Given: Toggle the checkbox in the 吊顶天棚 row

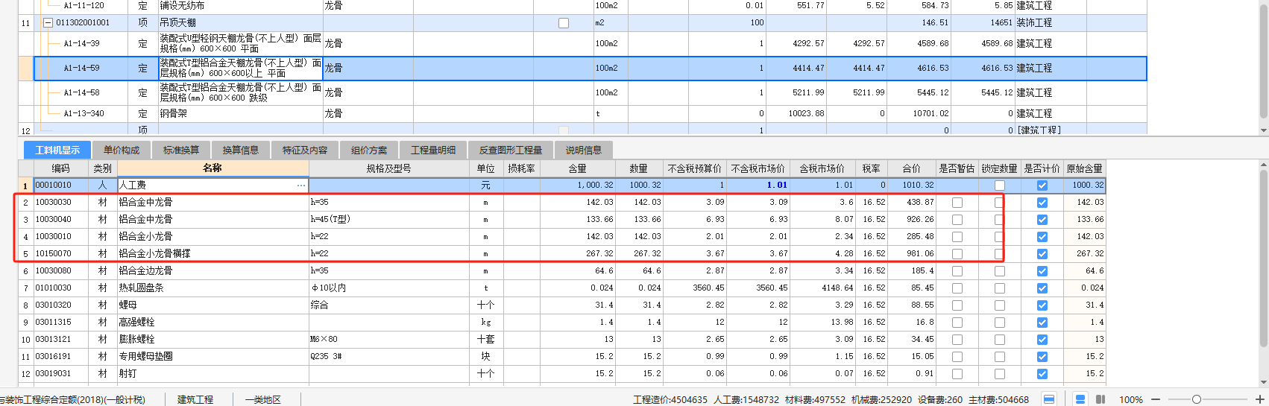Looking at the screenshot, I should point(564,23).
